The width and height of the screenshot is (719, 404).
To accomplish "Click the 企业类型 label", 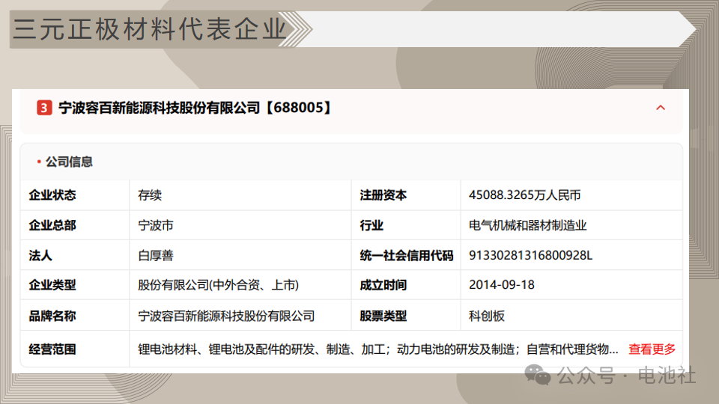I will pyautogui.click(x=52, y=285).
